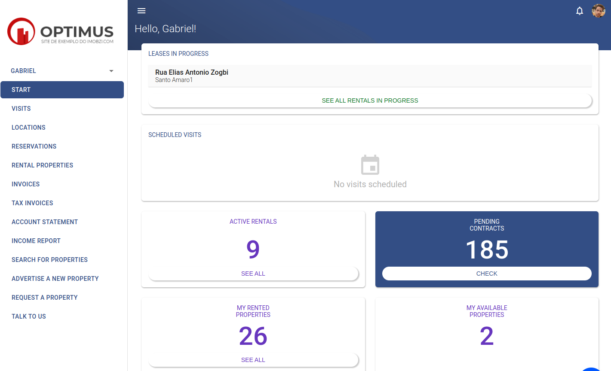The width and height of the screenshot is (611, 371).
Task: Expand the GABRIEL account dropdown
Action: click(x=62, y=71)
